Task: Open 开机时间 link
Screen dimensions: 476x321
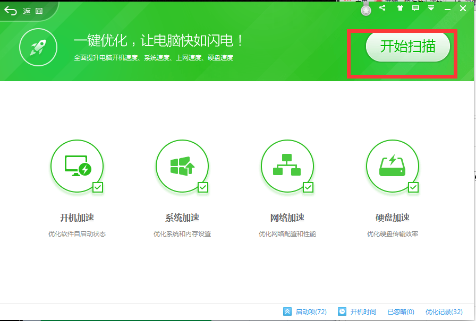Action: [363, 311]
